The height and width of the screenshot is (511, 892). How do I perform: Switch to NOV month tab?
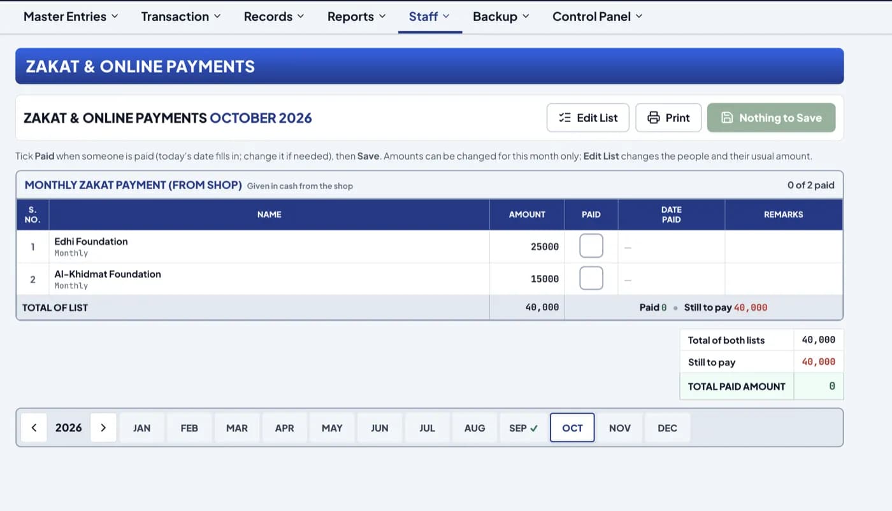click(x=620, y=428)
